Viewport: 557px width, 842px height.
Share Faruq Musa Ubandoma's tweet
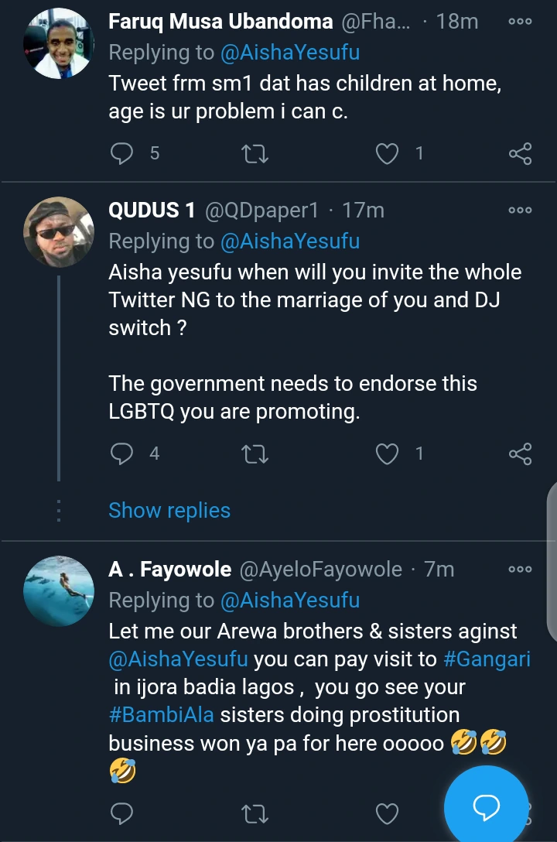click(520, 153)
